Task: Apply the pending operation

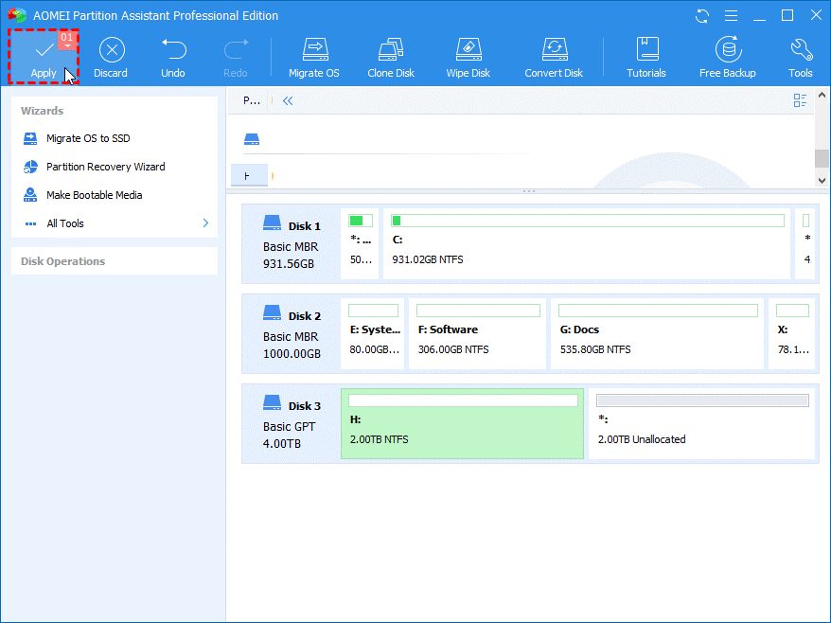Action: point(44,57)
